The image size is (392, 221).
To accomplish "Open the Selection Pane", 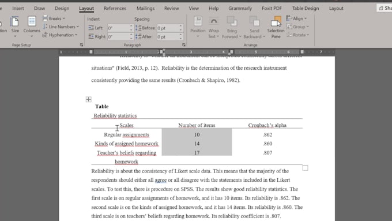I will click(276, 27).
